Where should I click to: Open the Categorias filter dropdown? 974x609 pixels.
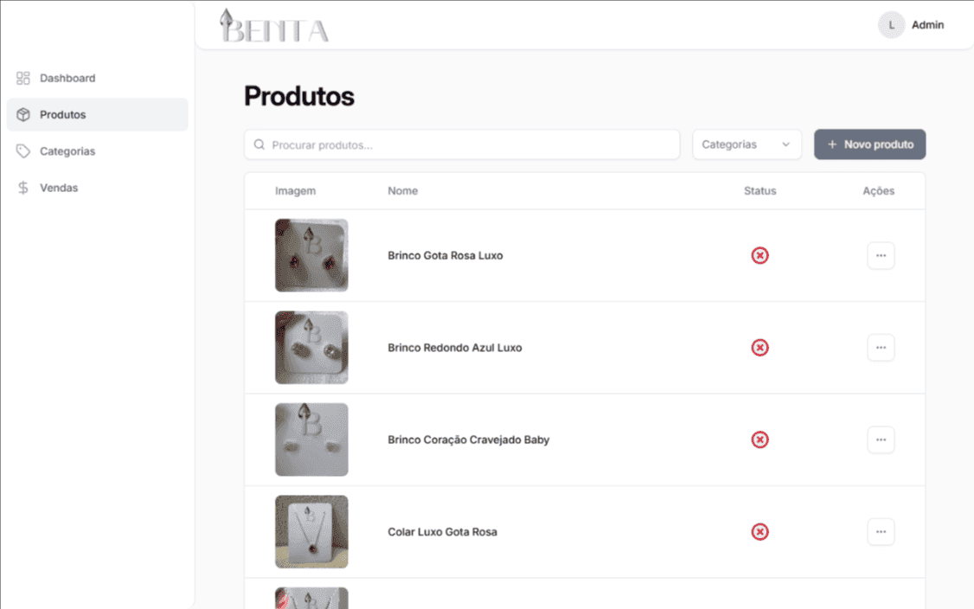(x=747, y=145)
